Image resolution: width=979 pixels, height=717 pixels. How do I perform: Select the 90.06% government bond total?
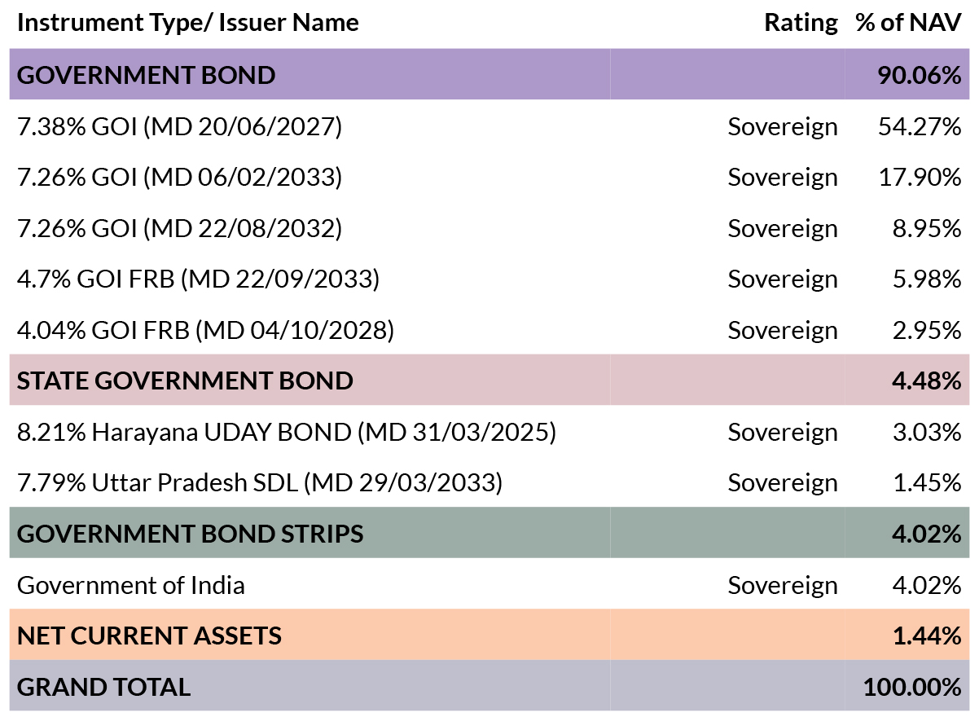click(919, 75)
